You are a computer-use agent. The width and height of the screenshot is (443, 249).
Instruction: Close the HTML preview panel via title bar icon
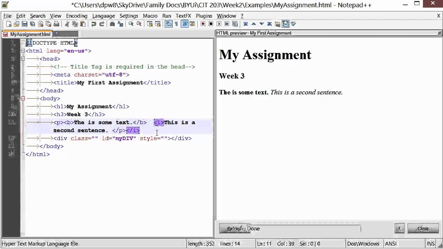tap(440, 33)
